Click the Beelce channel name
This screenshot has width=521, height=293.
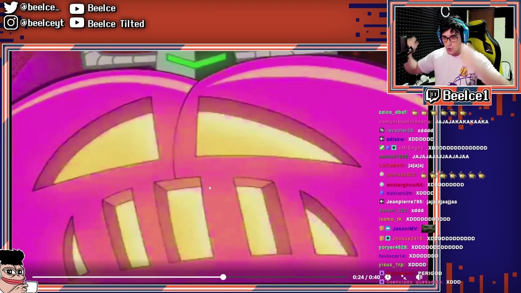coord(102,8)
